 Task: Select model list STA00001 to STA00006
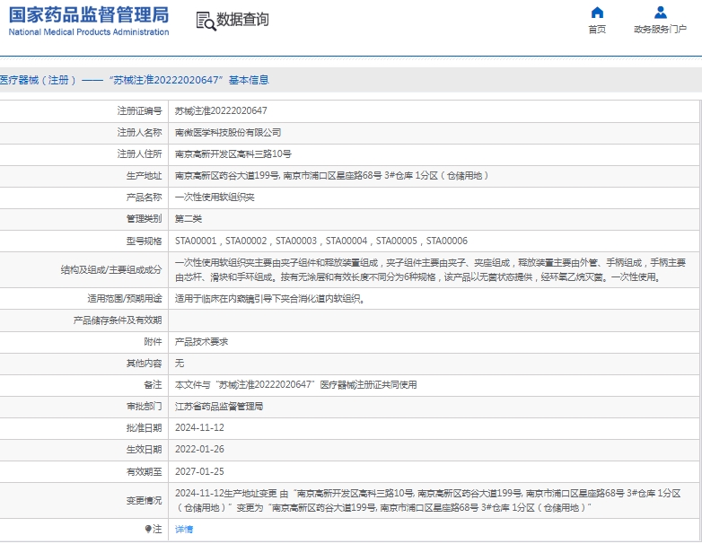point(321,241)
